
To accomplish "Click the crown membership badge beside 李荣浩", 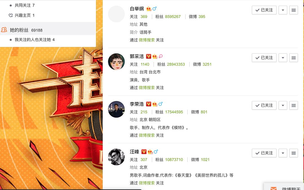I will (155, 104).
